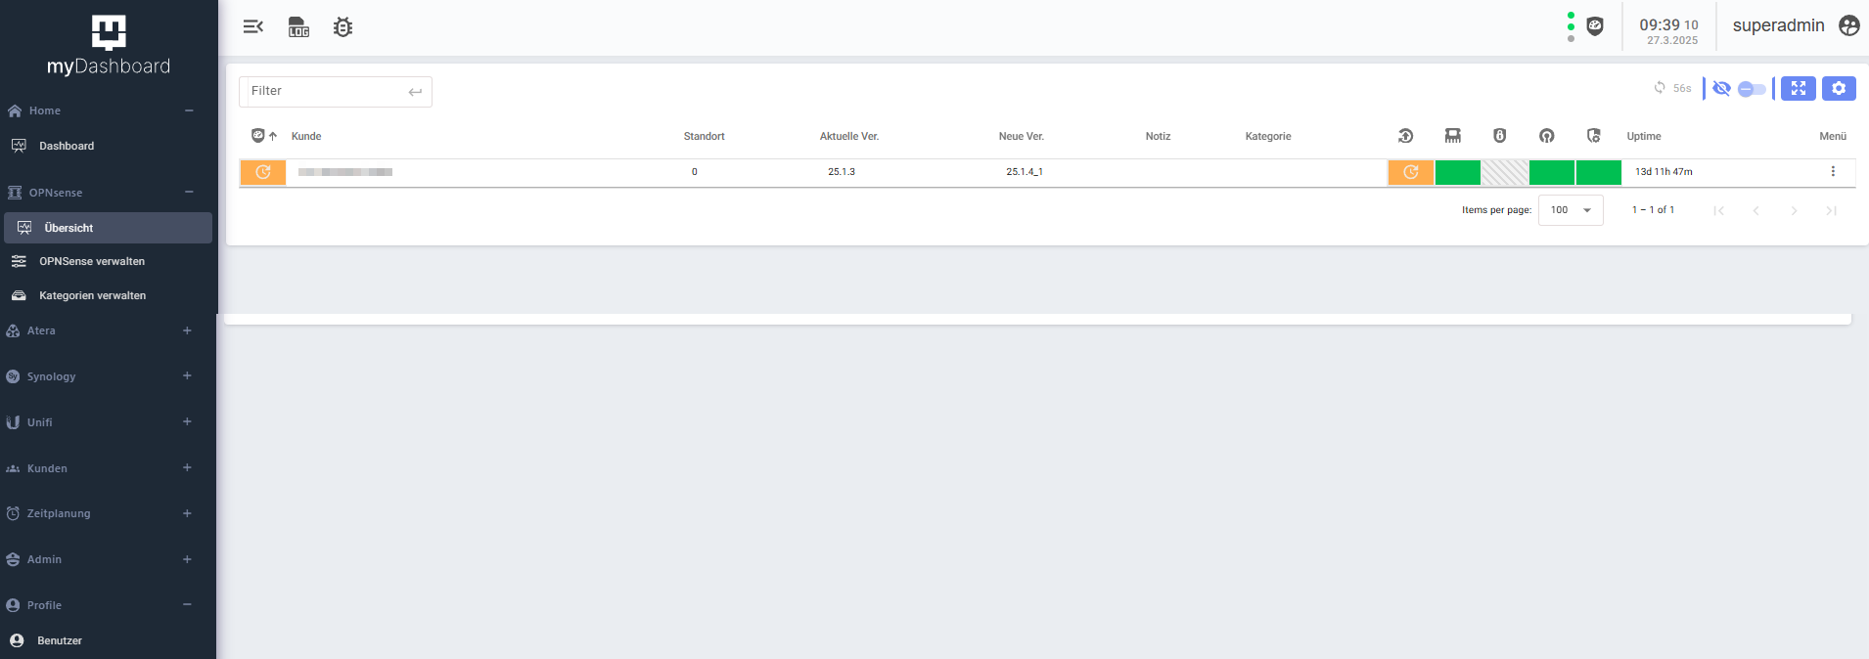Screen dimensions: 1869x659
Task: Click the firmware update column header icon
Action: tap(1405, 136)
